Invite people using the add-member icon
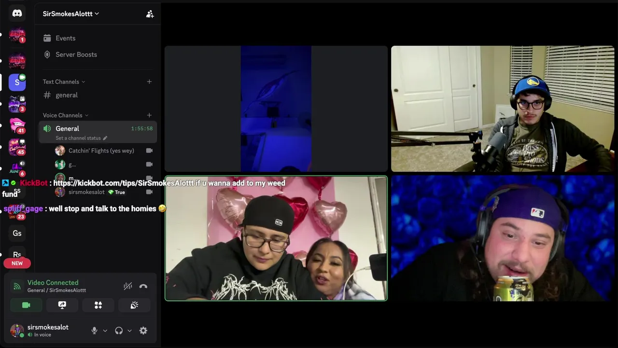 pyautogui.click(x=150, y=14)
